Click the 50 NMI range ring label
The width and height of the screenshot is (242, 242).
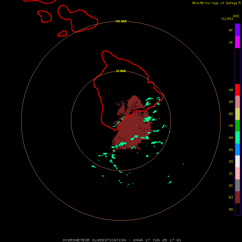coord(121,71)
